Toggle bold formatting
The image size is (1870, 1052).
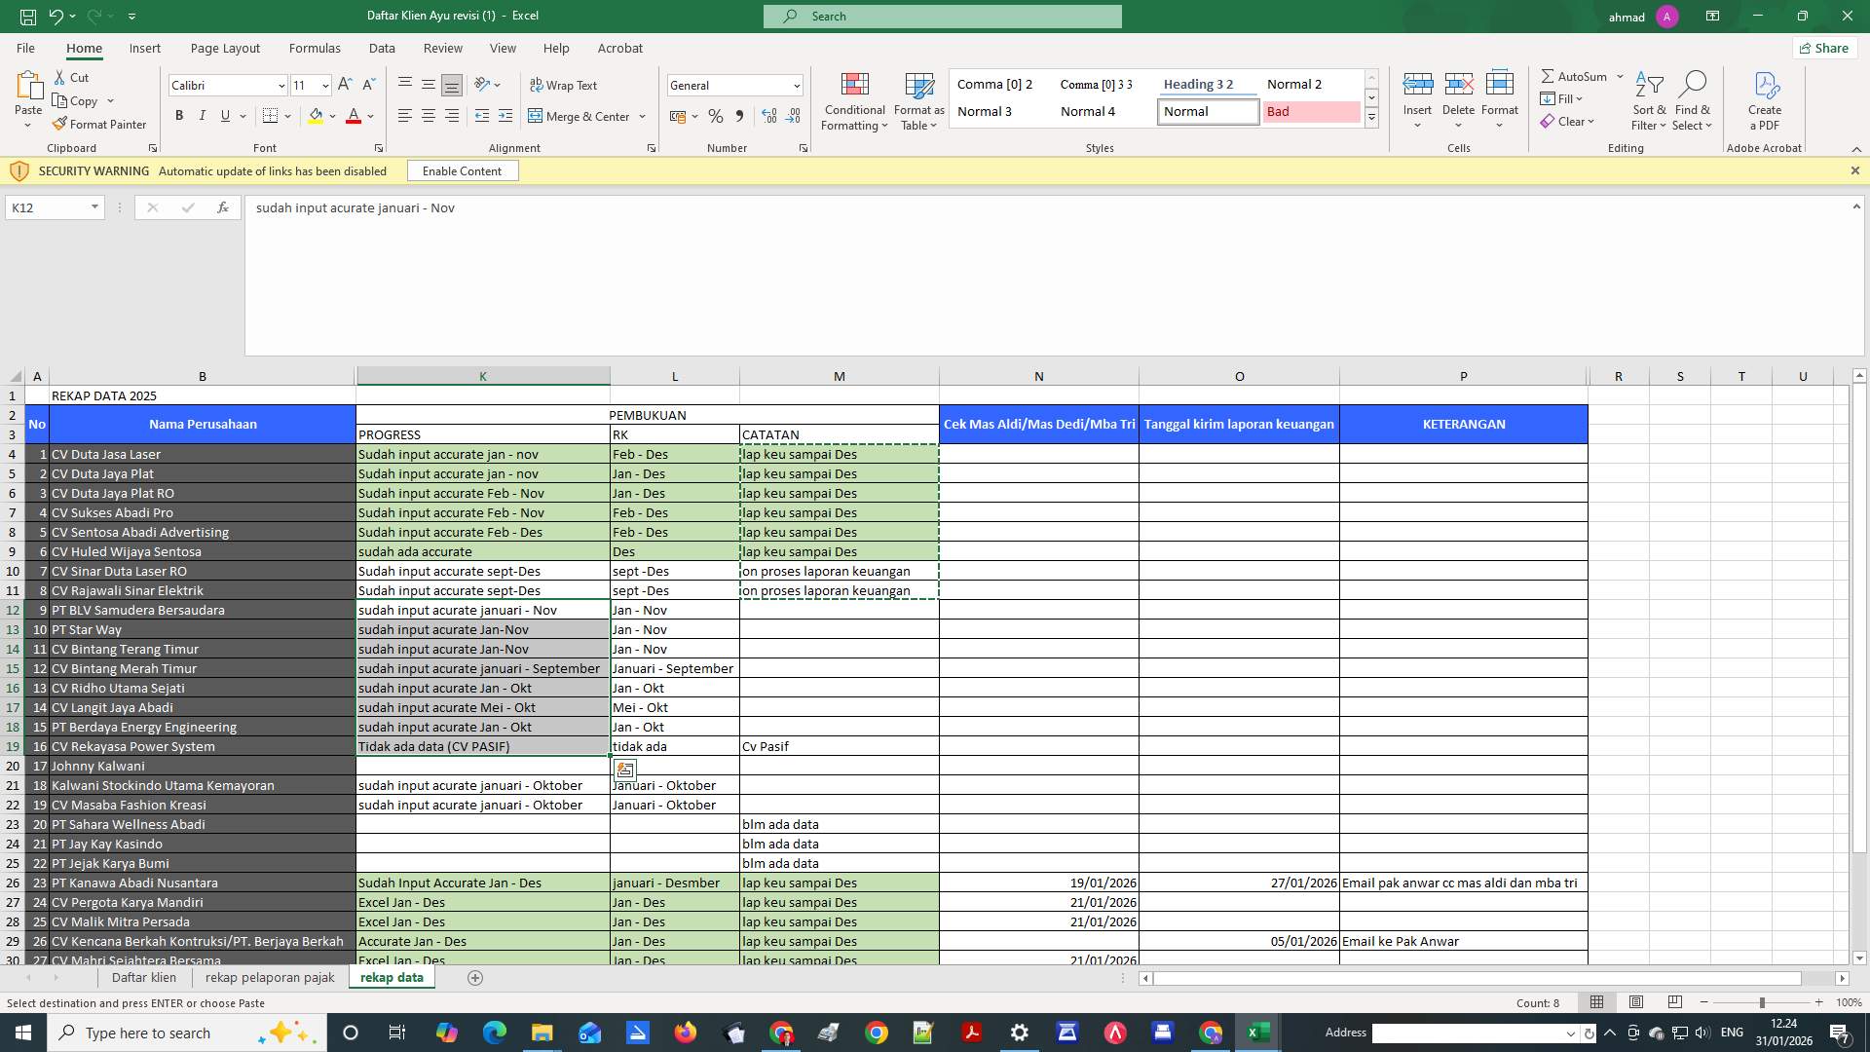coord(179,116)
